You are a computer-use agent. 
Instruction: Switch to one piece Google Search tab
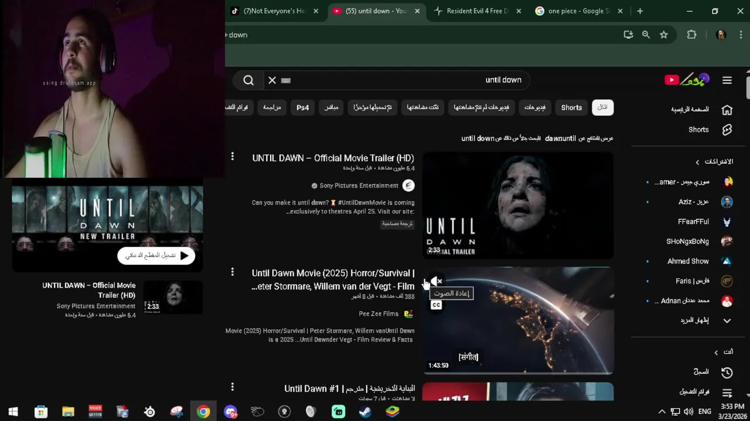tap(579, 11)
